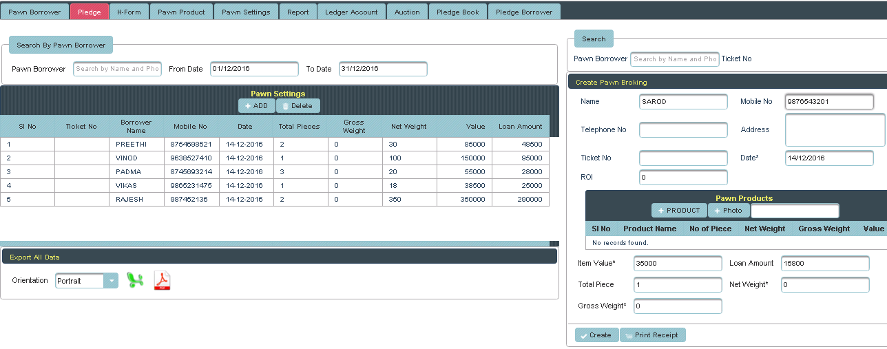Open the Pawn Borrower tab
Image resolution: width=887 pixels, height=349 pixels.
tap(34, 12)
